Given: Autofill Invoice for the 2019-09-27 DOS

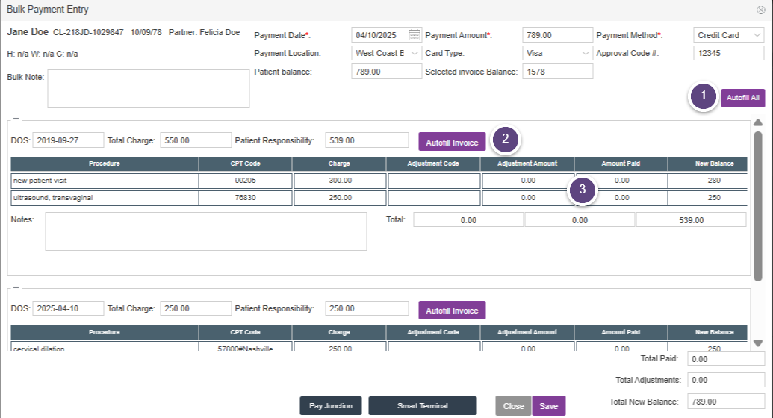Looking at the screenshot, I should click(452, 142).
